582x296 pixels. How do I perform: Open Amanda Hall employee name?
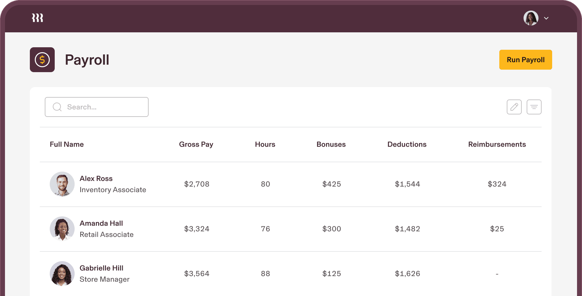tap(101, 223)
